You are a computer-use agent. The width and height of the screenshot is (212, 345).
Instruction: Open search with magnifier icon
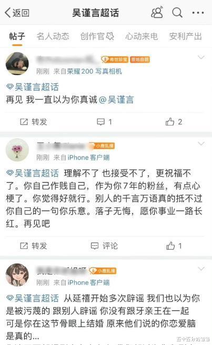[177, 12]
